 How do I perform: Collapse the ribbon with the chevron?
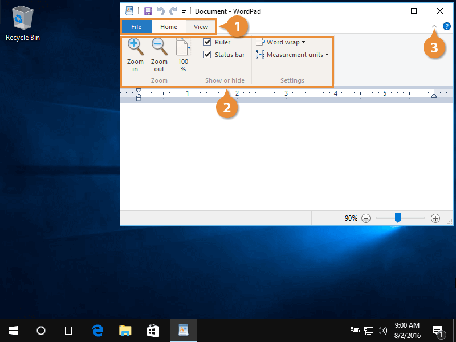pos(434,26)
